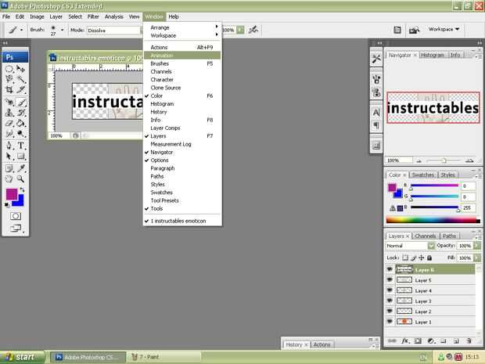Open the Mode Dissolve combo box

click(114, 31)
